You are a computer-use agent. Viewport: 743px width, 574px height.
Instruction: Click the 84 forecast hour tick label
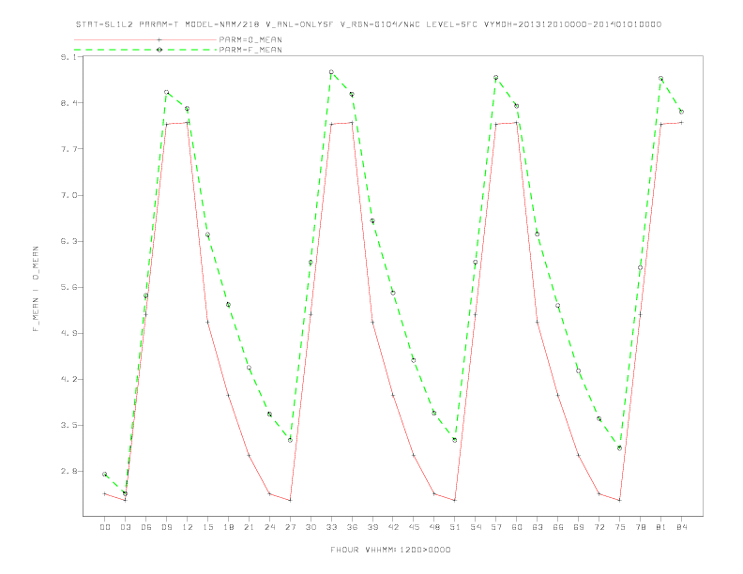[681, 527]
